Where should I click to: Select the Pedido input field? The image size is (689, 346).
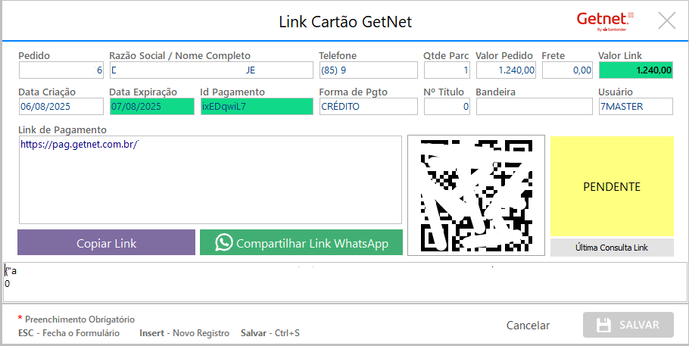61,70
